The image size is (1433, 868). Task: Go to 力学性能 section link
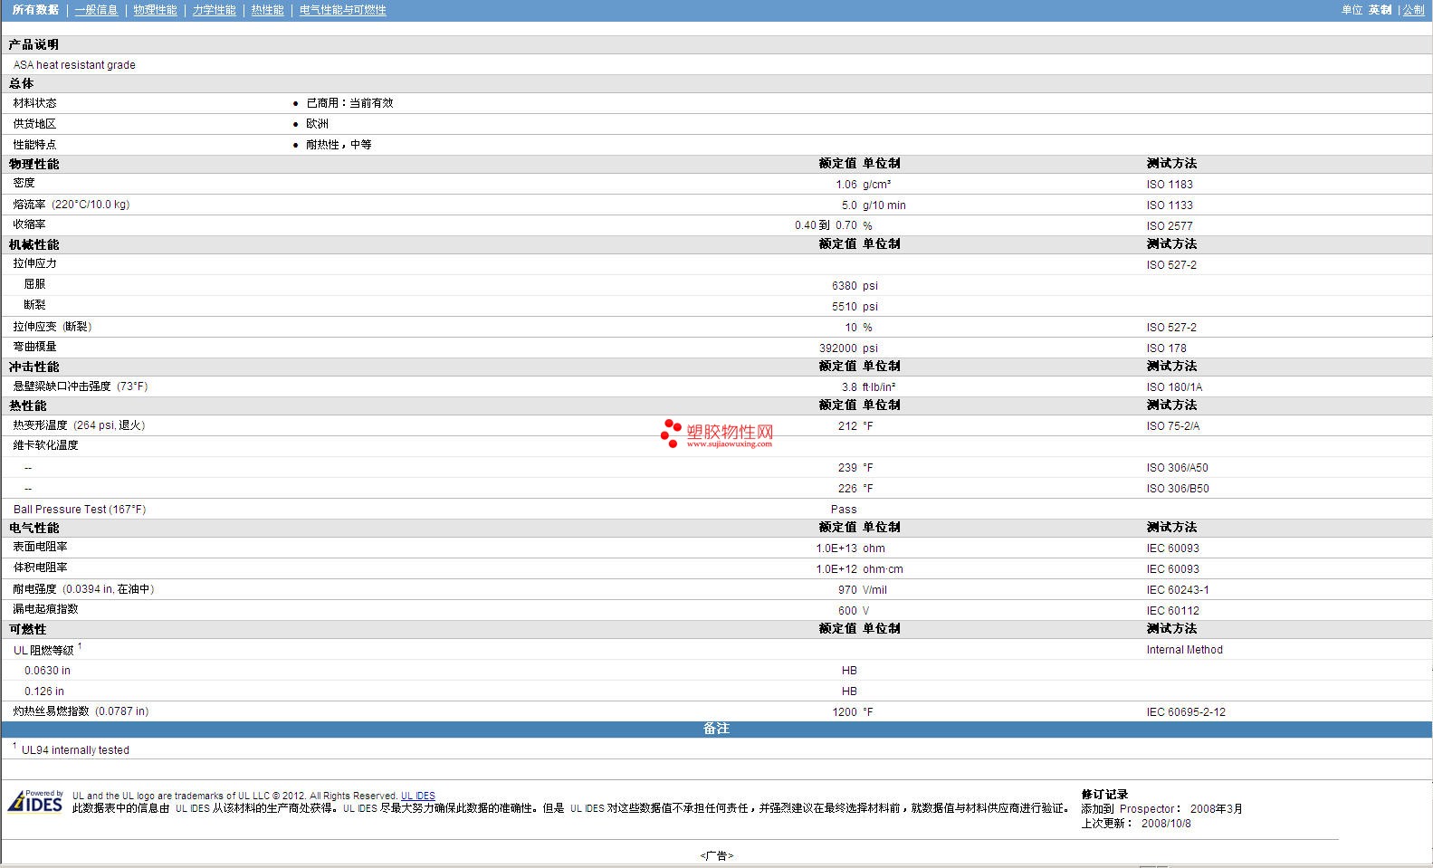click(214, 10)
